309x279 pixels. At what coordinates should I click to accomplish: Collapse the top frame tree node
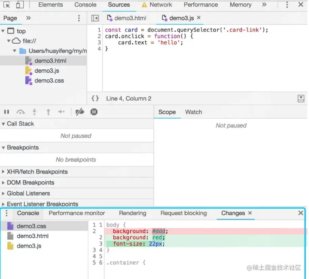(x=3, y=31)
